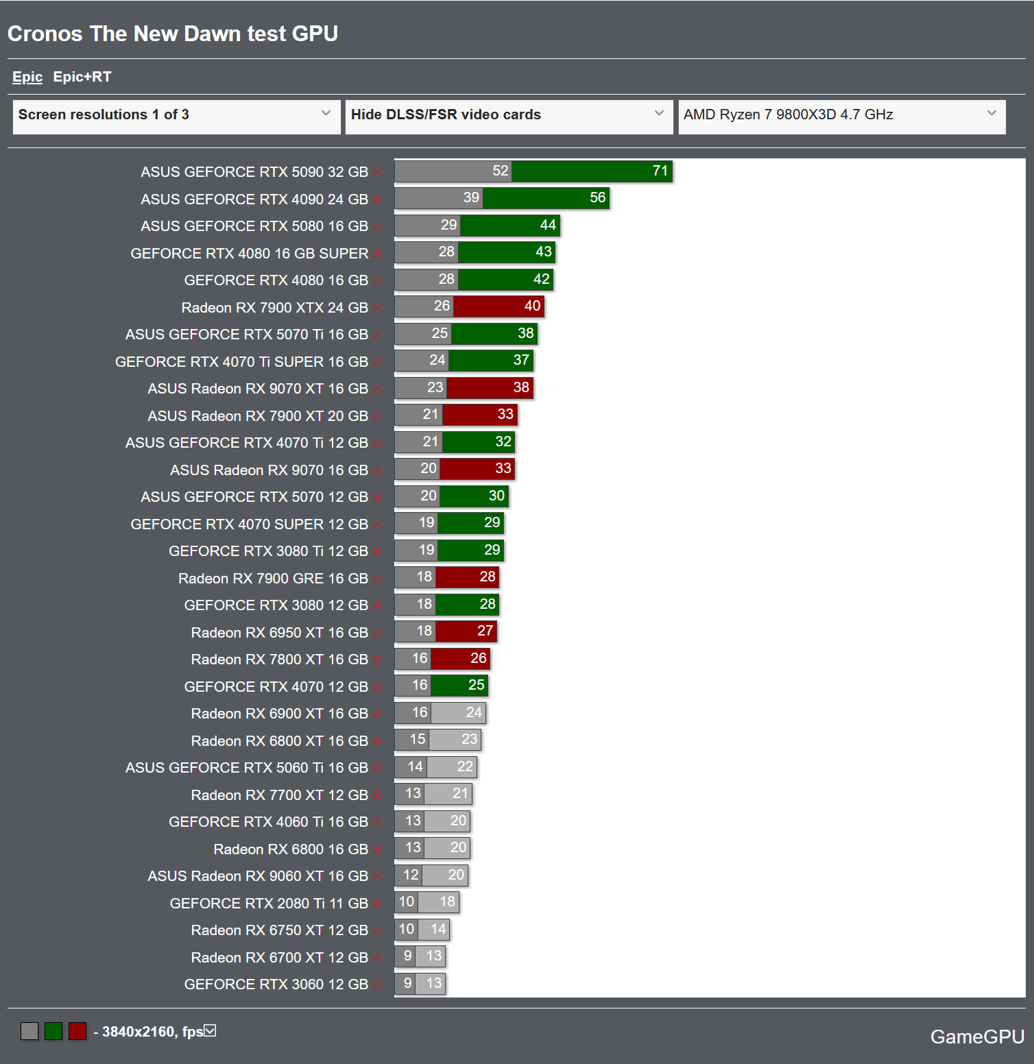
Task: Switch to the Epic tab
Action: click(x=27, y=77)
